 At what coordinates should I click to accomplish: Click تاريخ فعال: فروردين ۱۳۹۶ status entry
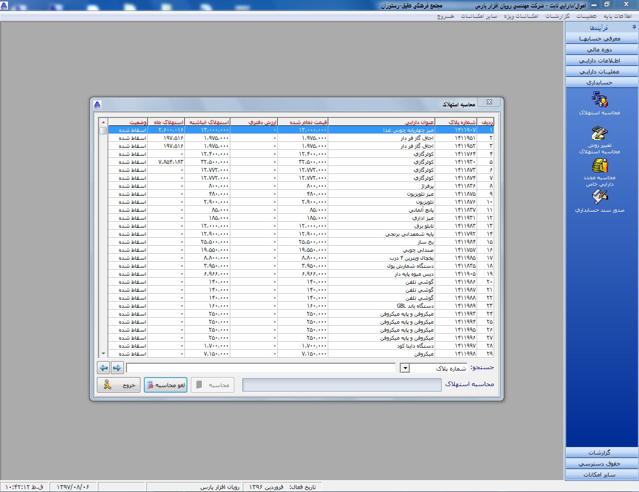pyautogui.click(x=282, y=487)
